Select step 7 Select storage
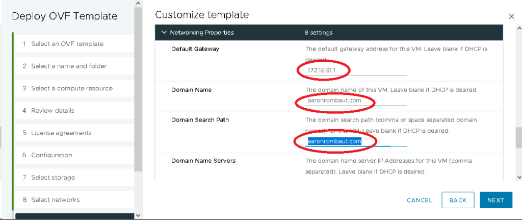 click(x=53, y=178)
